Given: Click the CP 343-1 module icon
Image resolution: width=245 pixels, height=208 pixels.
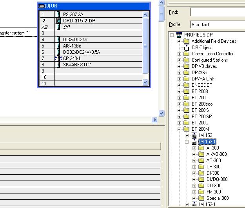Looking at the screenshot, I should point(58,58).
